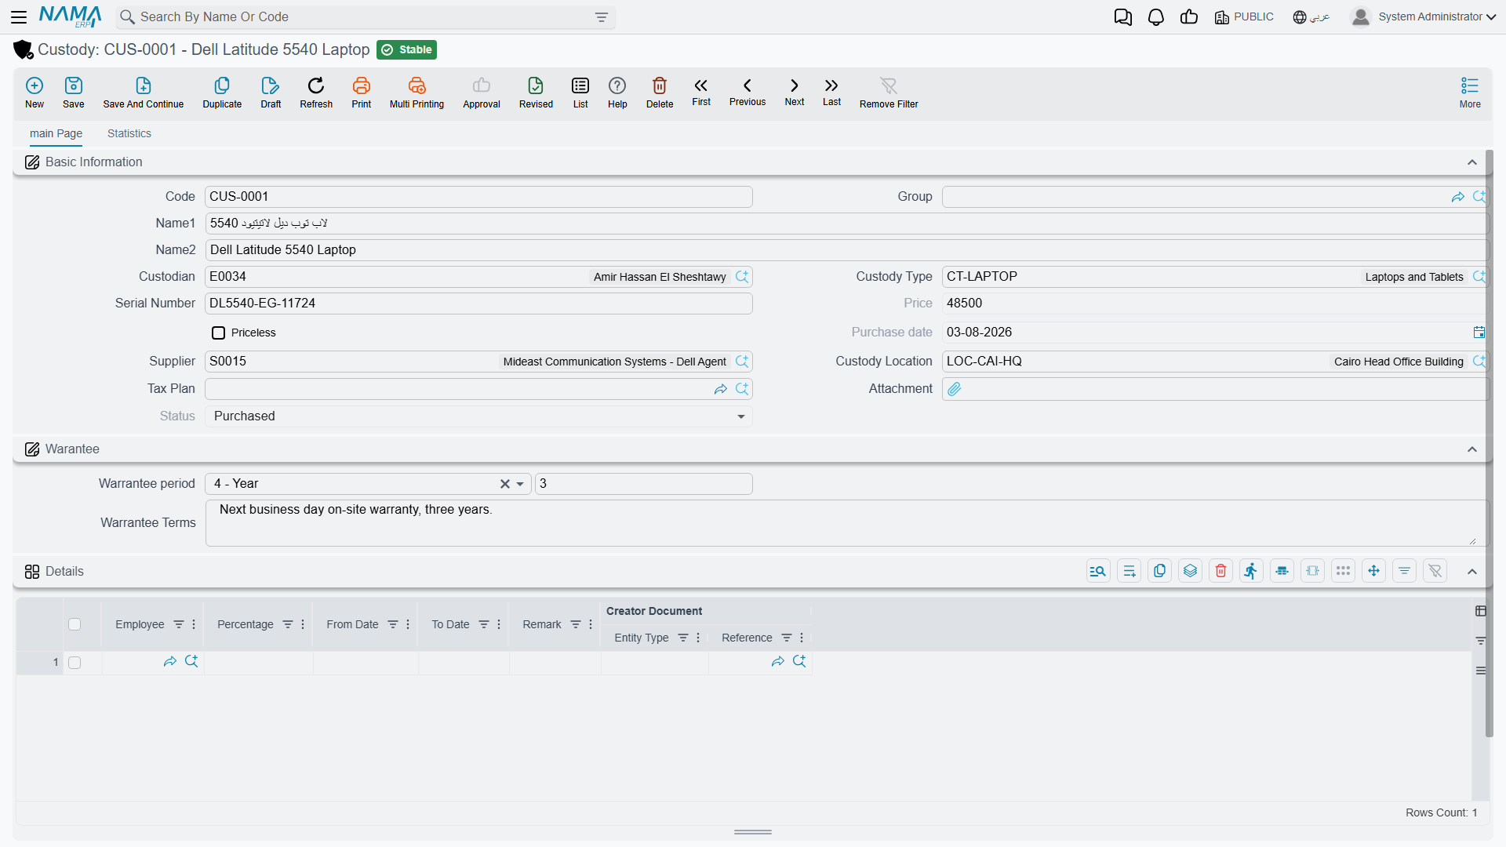Open search filter options in search bar
This screenshot has height=847, width=1506.
pos(602,17)
